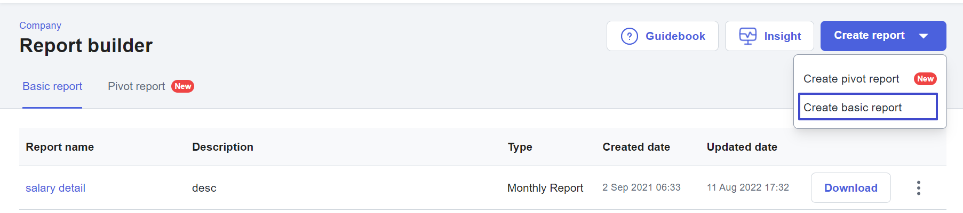Click the Company breadcrumb link
The width and height of the screenshot is (963, 213).
pyautogui.click(x=40, y=26)
